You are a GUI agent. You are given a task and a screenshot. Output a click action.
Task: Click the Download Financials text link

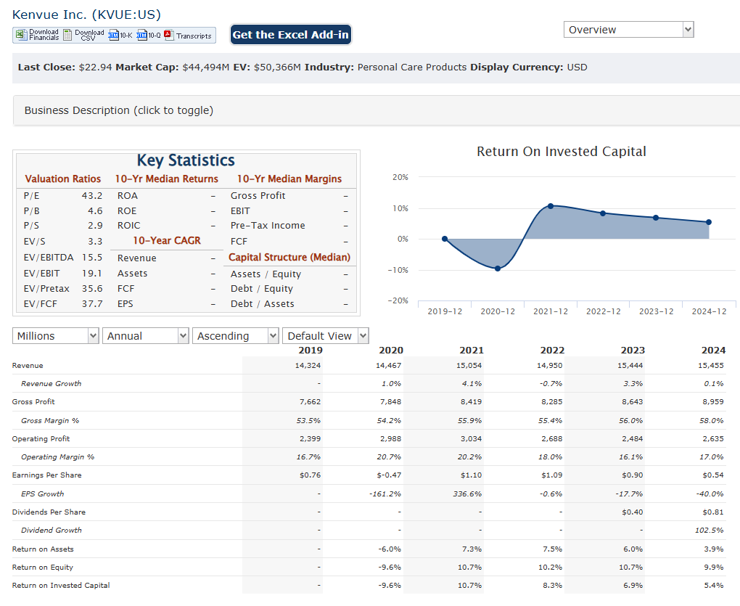[x=44, y=35]
